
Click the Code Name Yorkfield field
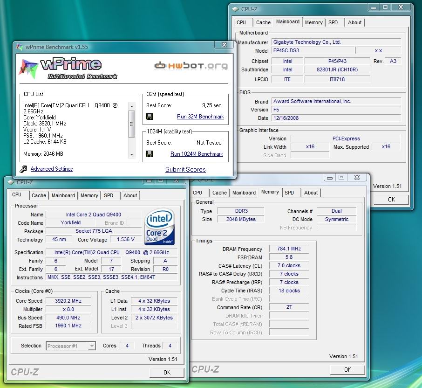click(x=70, y=222)
